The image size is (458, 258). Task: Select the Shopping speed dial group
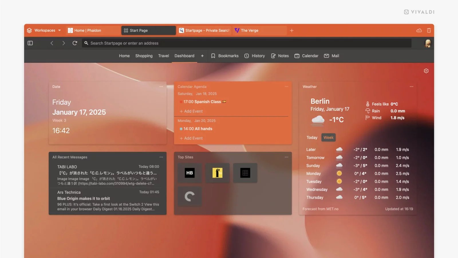144,56
